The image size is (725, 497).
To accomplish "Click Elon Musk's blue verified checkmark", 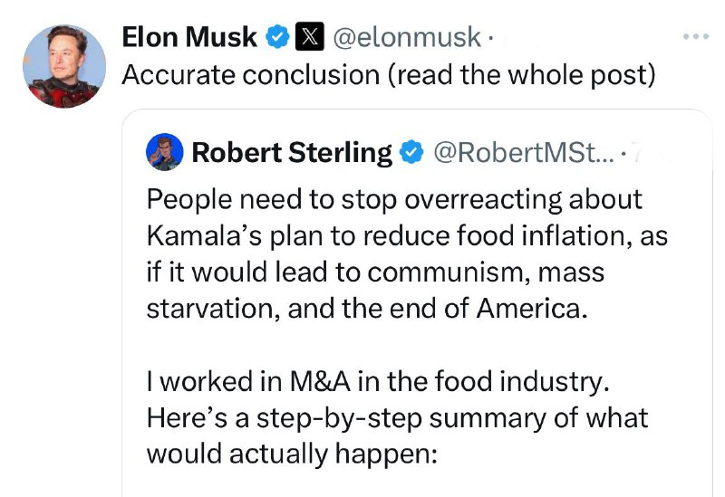I will (x=277, y=37).
